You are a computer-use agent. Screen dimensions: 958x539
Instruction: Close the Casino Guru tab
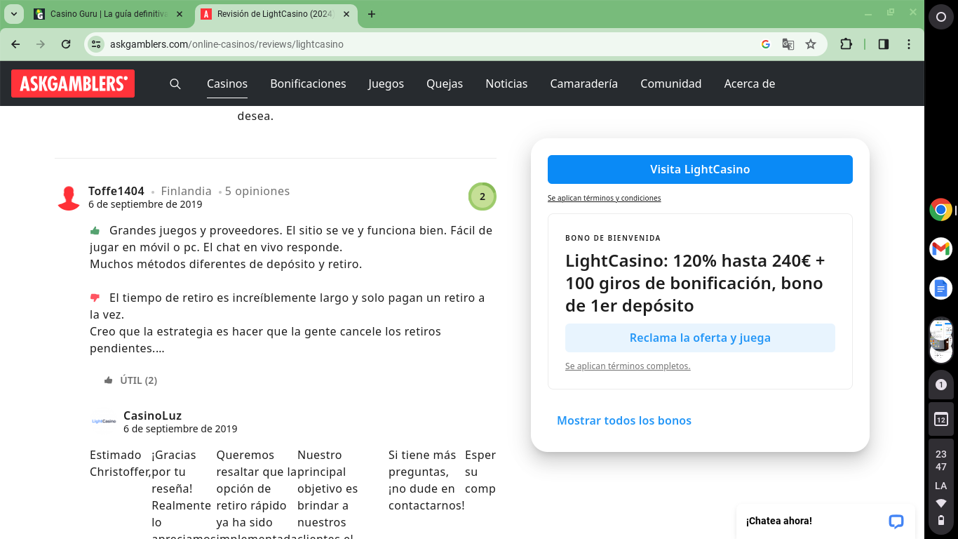180,14
